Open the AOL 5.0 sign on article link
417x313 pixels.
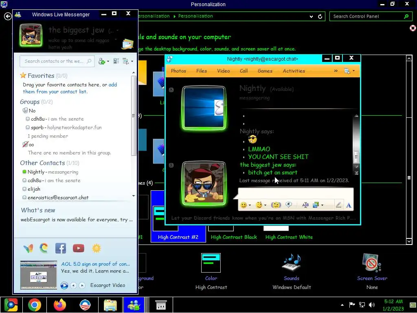coord(95,264)
